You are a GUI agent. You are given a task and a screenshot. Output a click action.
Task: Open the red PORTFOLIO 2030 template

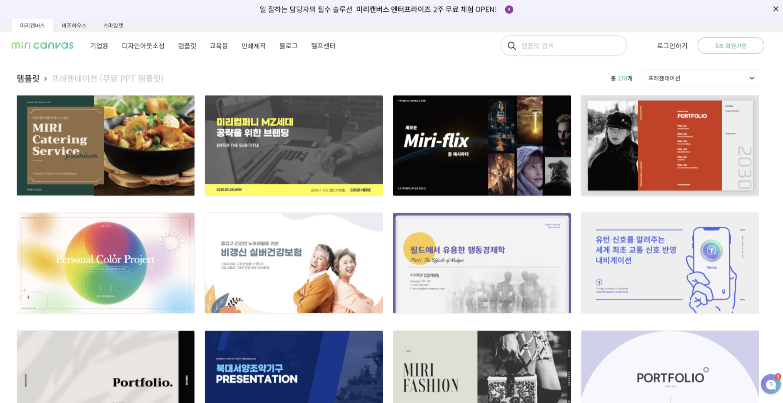tap(670, 146)
